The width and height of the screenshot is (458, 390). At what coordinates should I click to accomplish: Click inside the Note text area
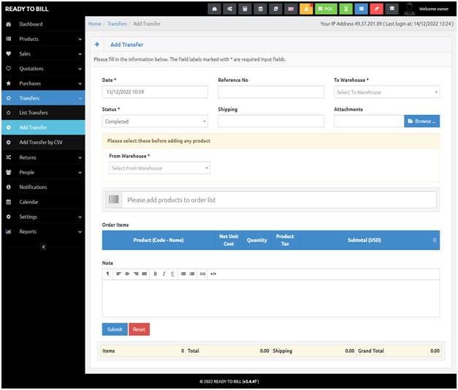(x=271, y=299)
